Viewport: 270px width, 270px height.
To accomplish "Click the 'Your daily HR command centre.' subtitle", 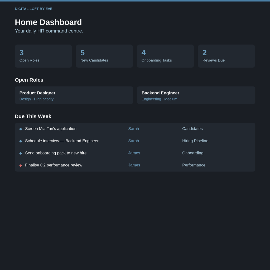I will (49, 31).
